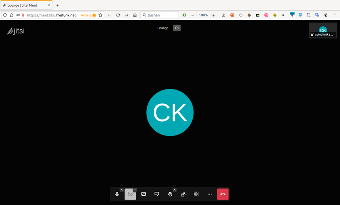Open the Firefox hamburger menu
Screen dimensions: 340x205
[334, 15]
